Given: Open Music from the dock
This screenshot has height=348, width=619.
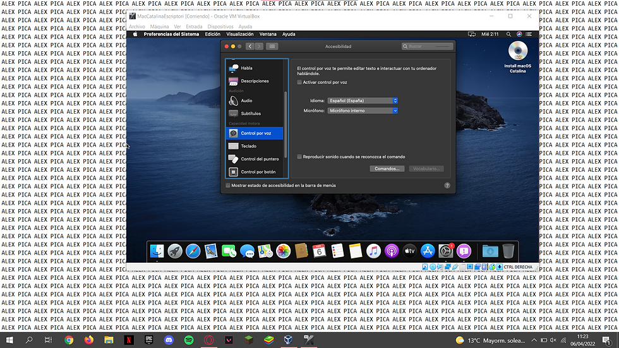Looking at the screenshot, I should pos(373,251).
